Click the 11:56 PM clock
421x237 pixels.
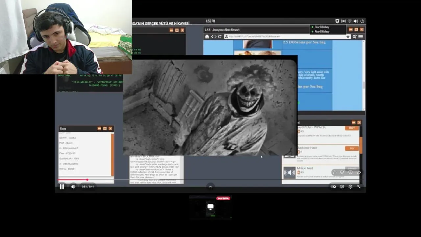210,21
